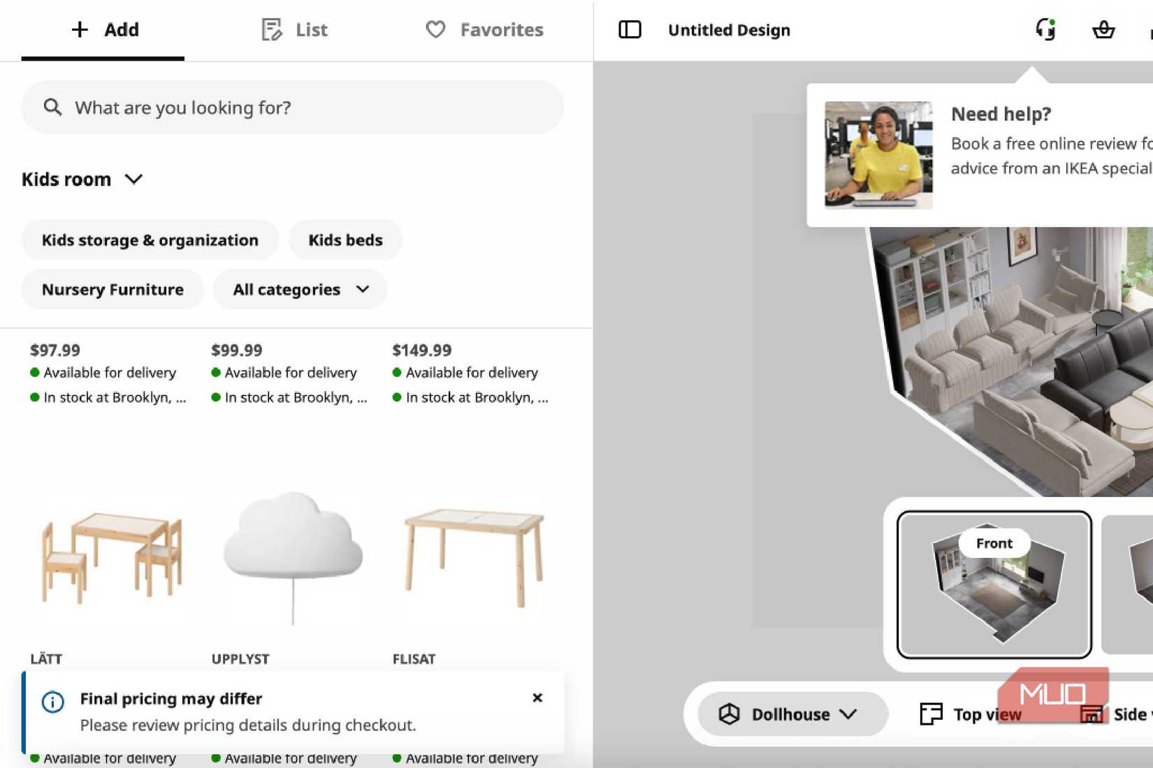Select the UPPLYST cloud lamp image

[293, 556]
